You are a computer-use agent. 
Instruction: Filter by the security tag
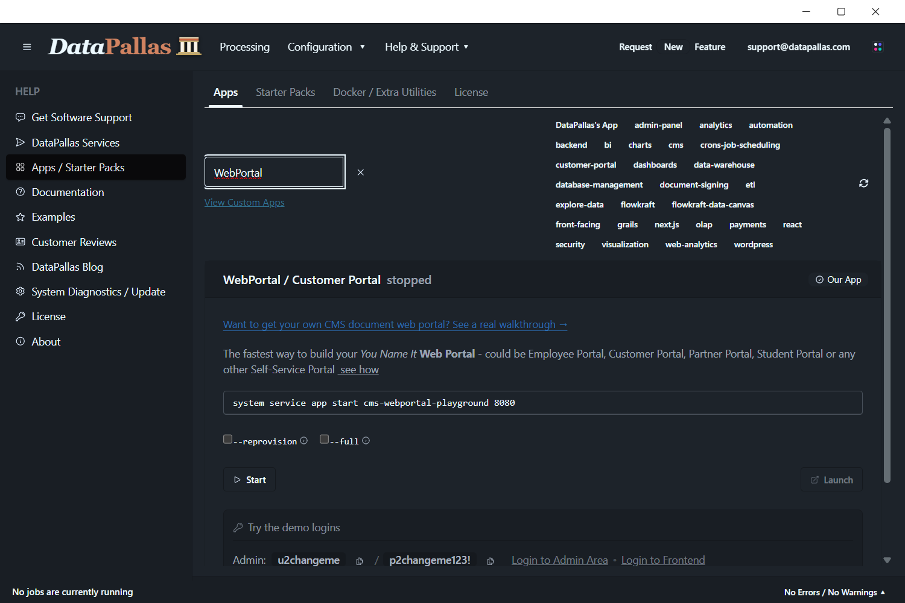(x=570, y=245)
